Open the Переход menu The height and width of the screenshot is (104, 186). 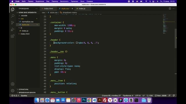point(55,1)
